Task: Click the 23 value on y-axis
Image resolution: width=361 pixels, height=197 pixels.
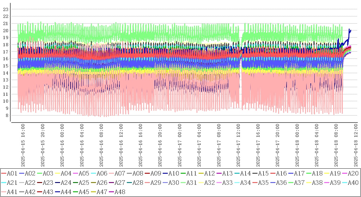Action: tap(5, 9)
